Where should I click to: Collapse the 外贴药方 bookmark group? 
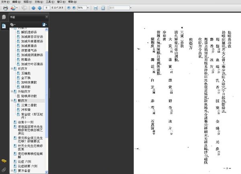point(12,91)
